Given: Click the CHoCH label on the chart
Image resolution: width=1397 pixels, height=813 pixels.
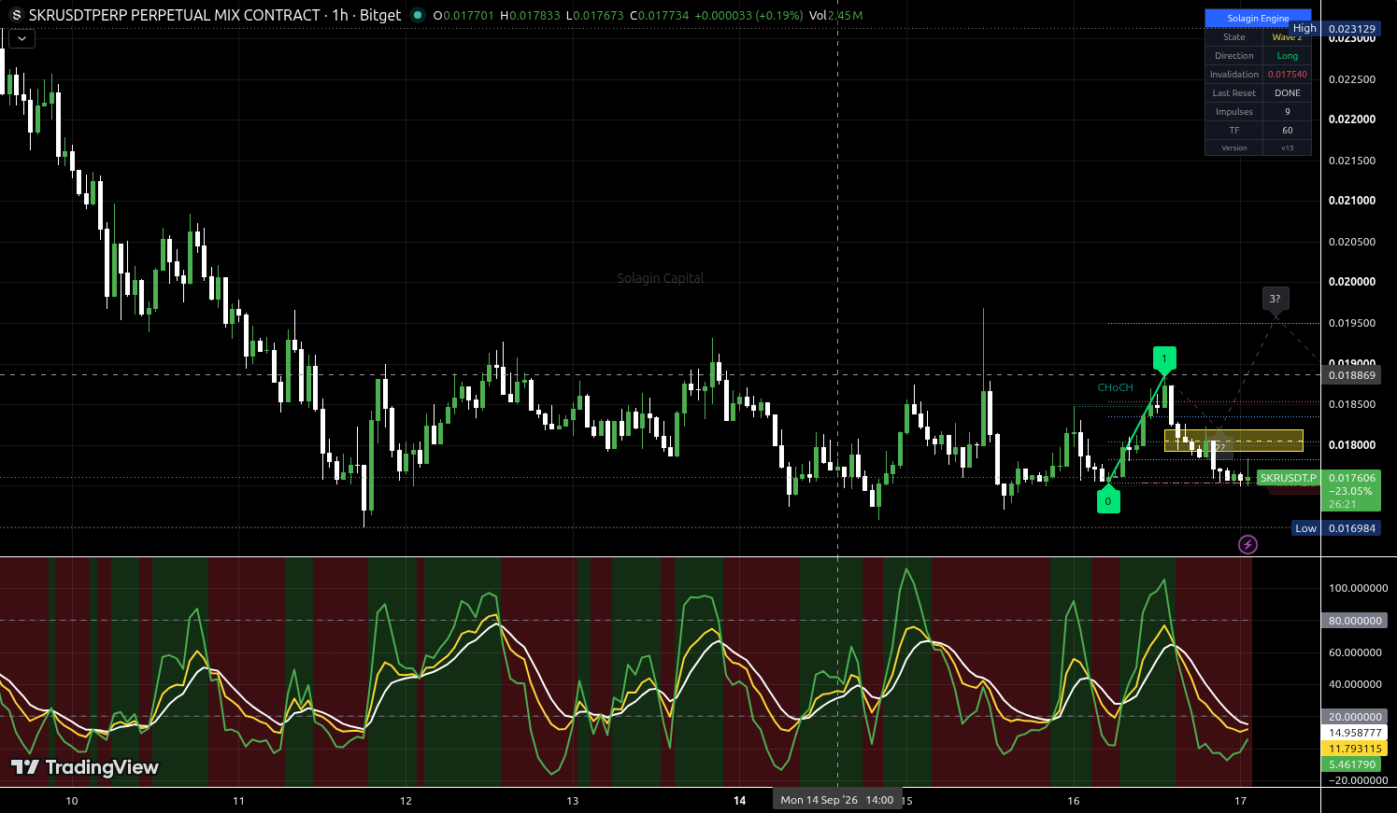Looking at the screenshot, I should (x=1115, y=387).
